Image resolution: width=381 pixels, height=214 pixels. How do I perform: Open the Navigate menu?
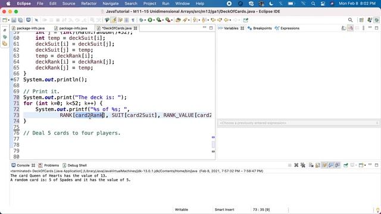[111, 4]
